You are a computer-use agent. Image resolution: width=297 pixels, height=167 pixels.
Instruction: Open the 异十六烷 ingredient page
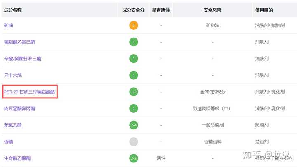pos(12,75)
